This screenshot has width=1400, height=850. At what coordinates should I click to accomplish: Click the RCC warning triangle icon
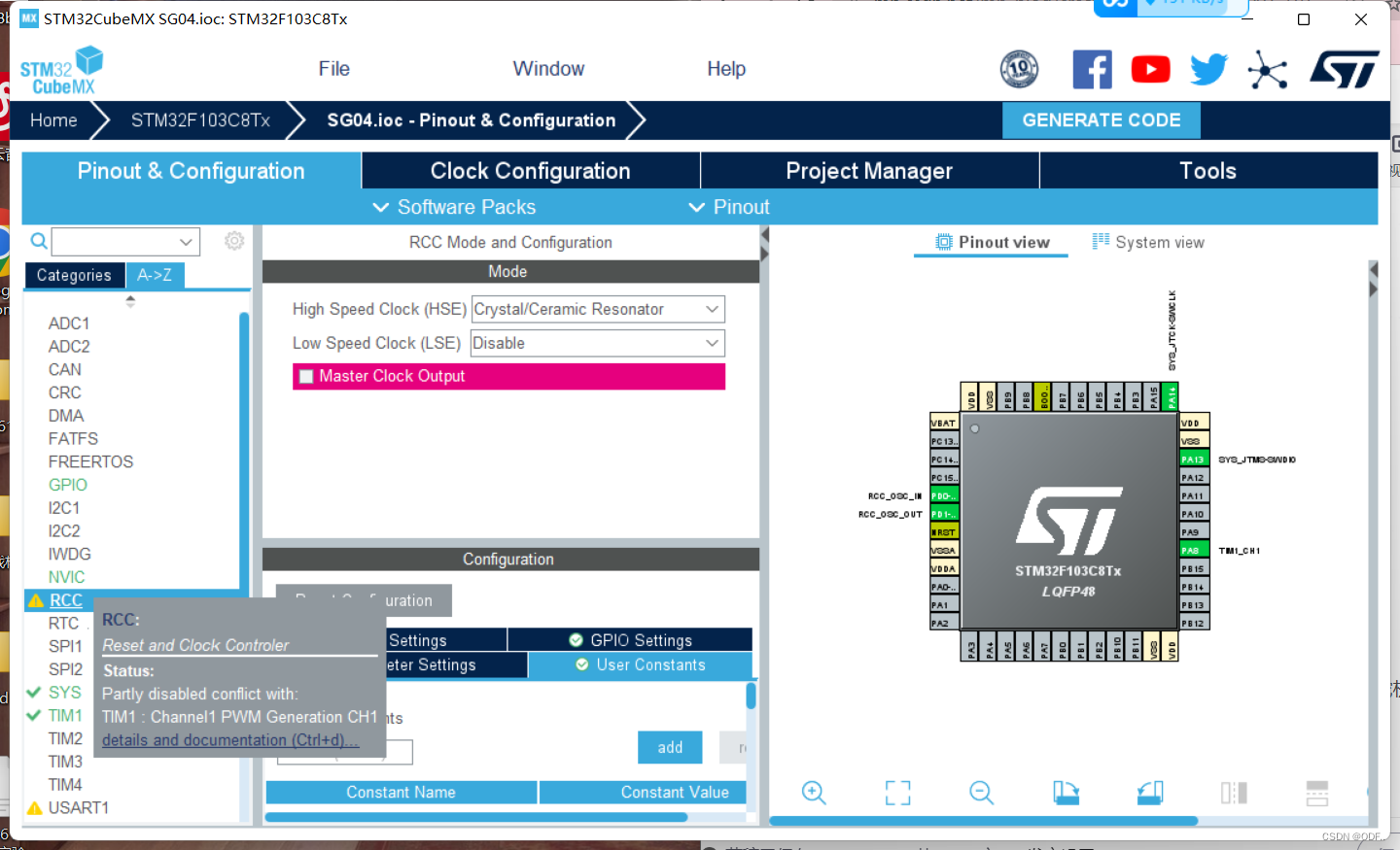[x=36, y=601]
